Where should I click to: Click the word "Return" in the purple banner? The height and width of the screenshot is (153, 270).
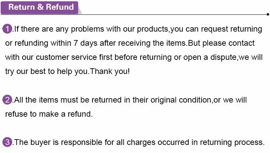(x=22, y=7)
